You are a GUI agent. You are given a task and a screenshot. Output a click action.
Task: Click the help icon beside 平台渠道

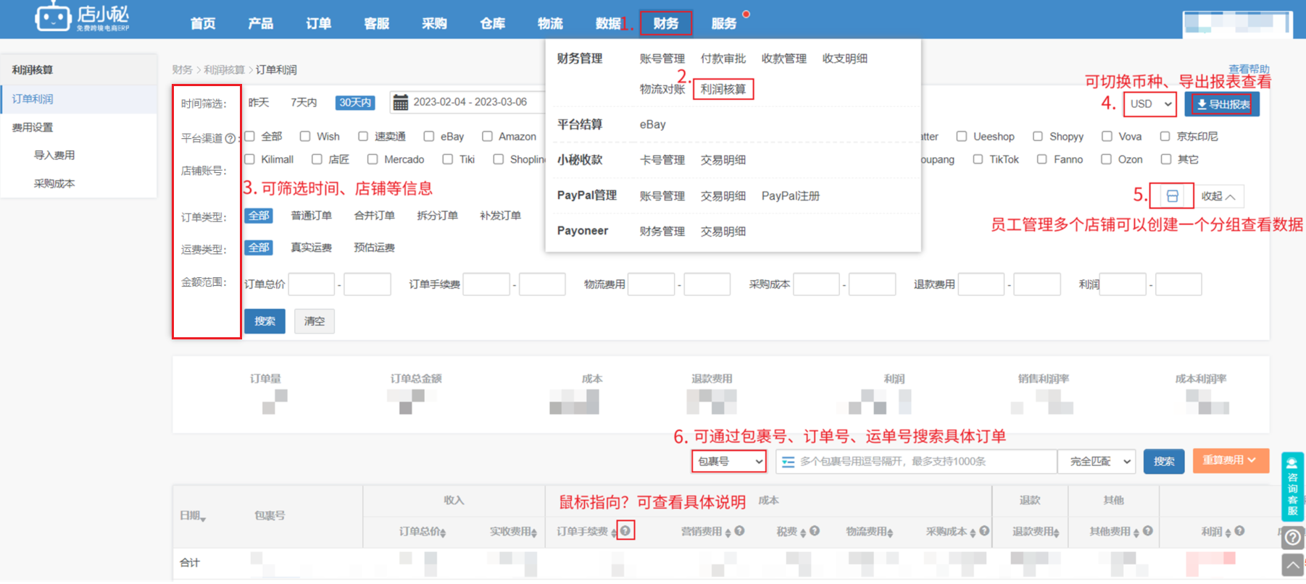click(230, 138)
